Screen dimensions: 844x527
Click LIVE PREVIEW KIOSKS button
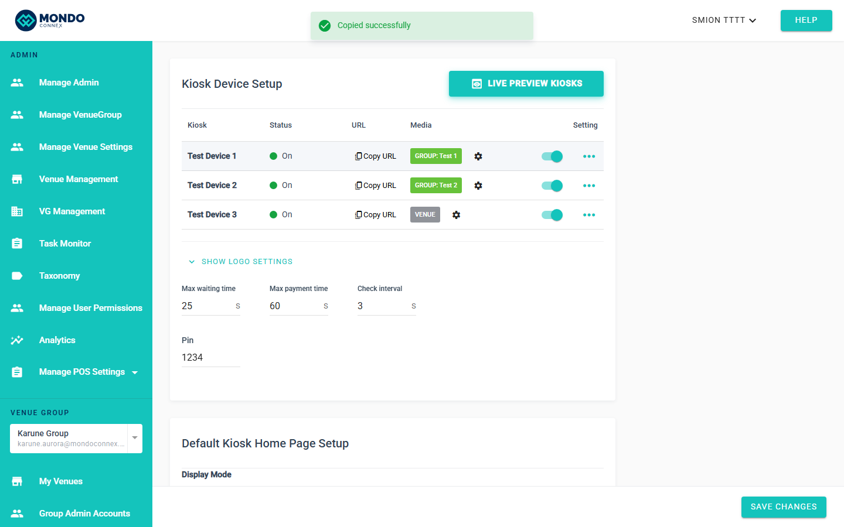[x=526, y=84]
